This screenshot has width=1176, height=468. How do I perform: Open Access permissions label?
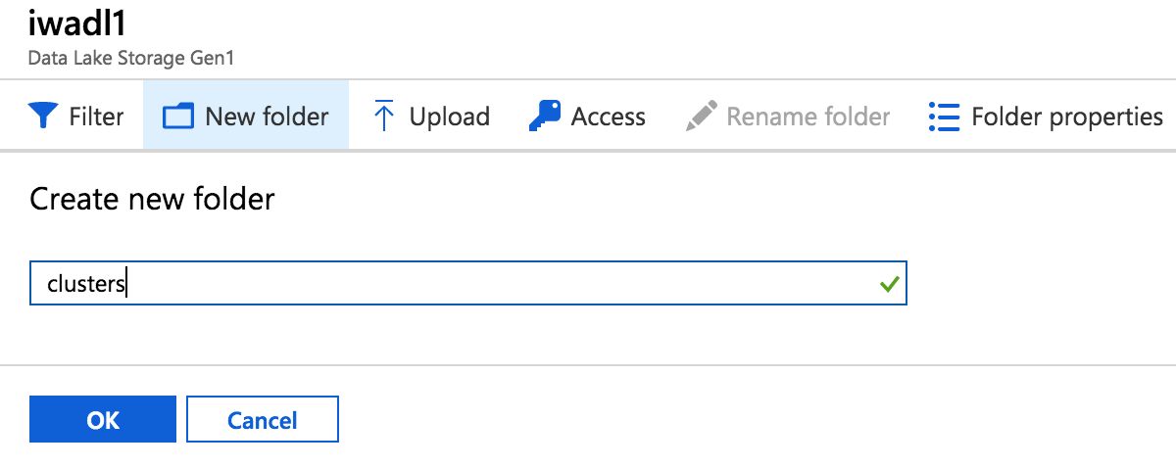coord(609,117)
